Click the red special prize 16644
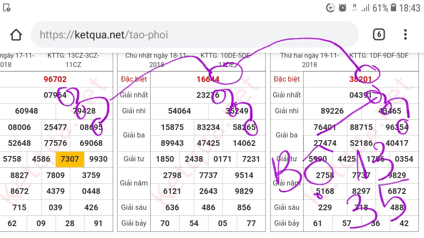 208,79
